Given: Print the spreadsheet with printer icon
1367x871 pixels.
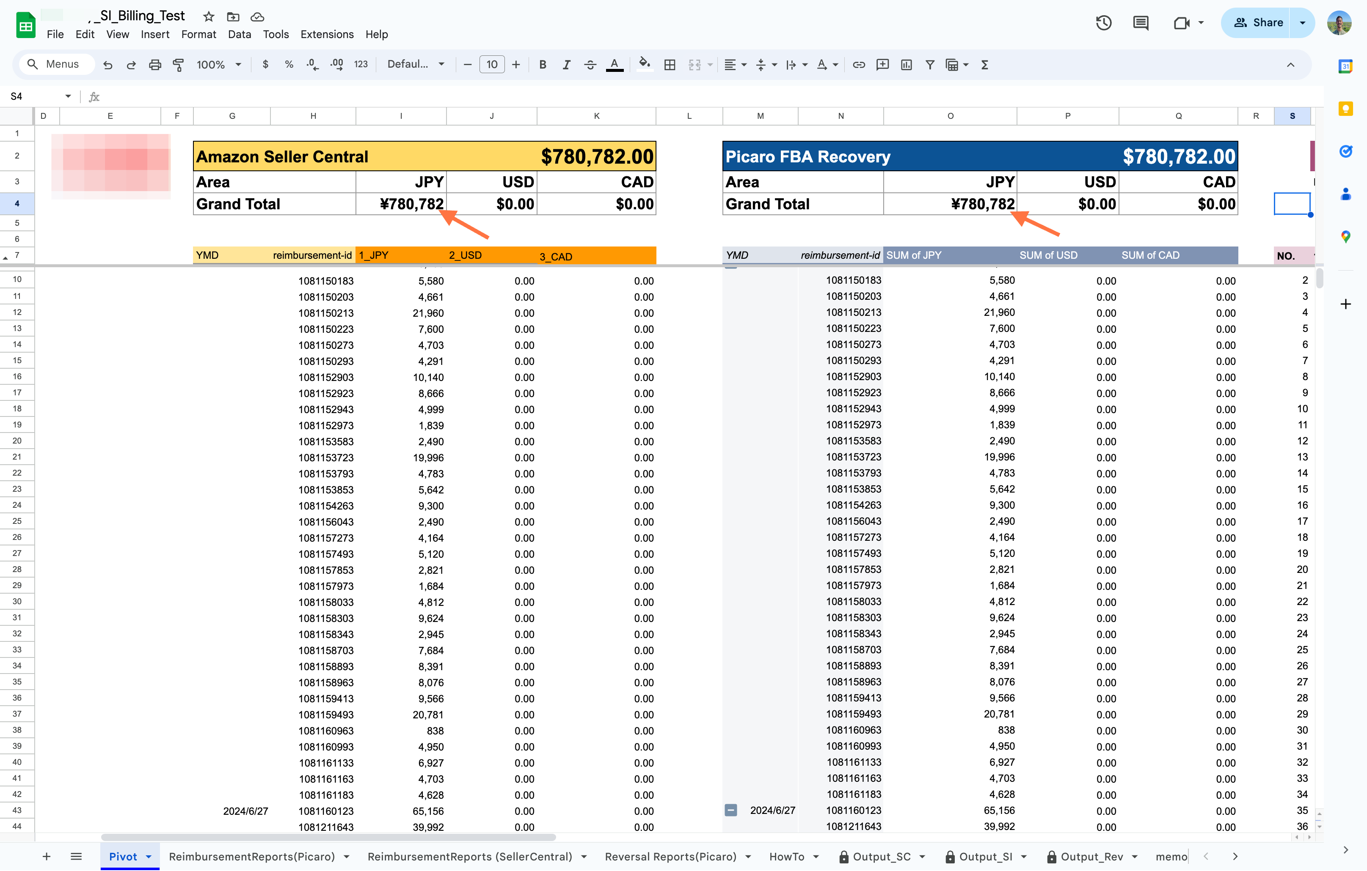Looking at the screenshot, I should point(155,65).
